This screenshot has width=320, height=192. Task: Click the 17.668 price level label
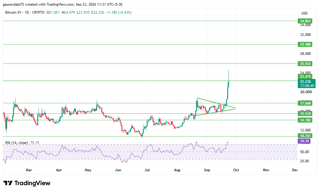pos(305,103)
